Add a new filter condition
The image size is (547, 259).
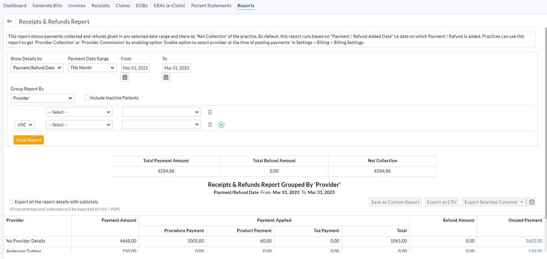221,125
